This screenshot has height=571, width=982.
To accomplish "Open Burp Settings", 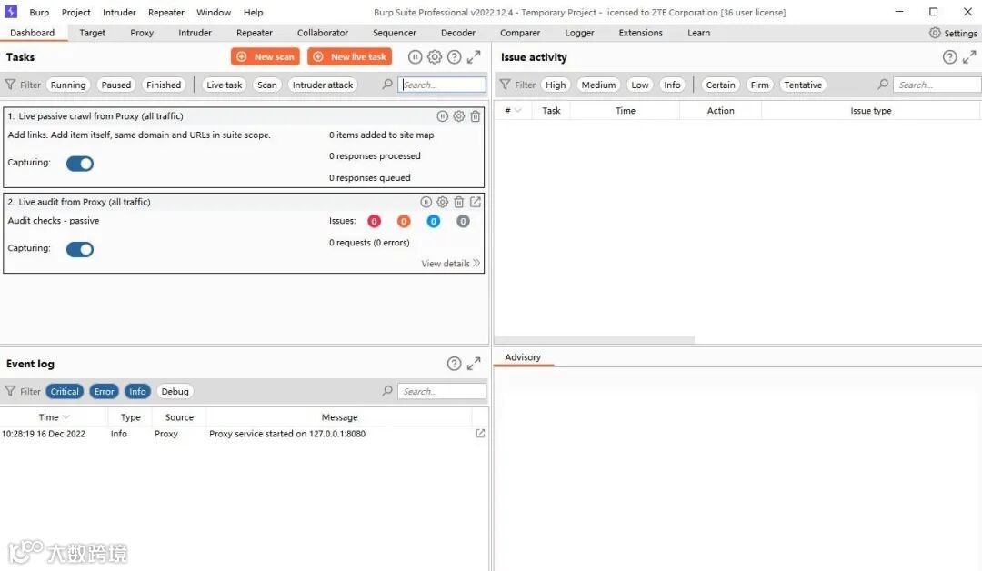I will click(x=953, y=33).
